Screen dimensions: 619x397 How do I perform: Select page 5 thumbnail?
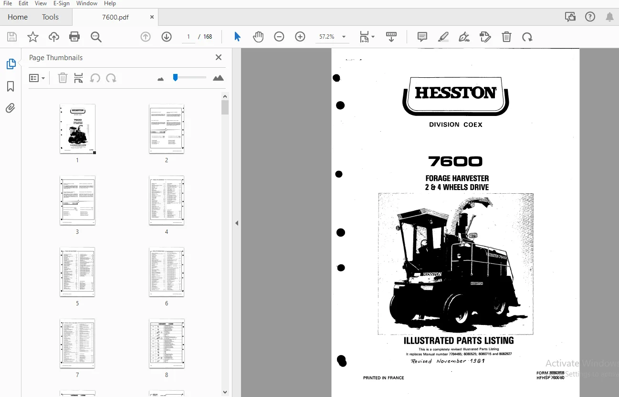pos(77,272)
